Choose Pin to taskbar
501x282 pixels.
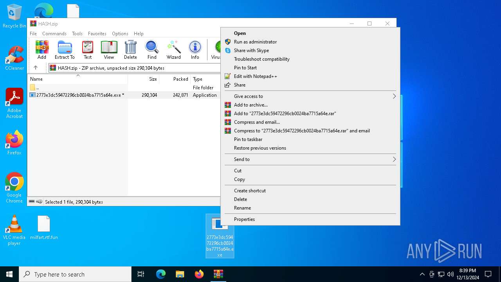tap(310, 139)
